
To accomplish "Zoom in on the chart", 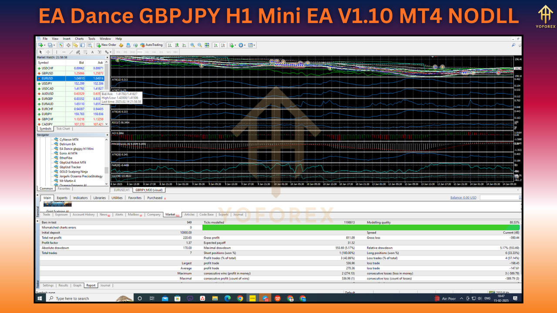I will click(192, 45).
